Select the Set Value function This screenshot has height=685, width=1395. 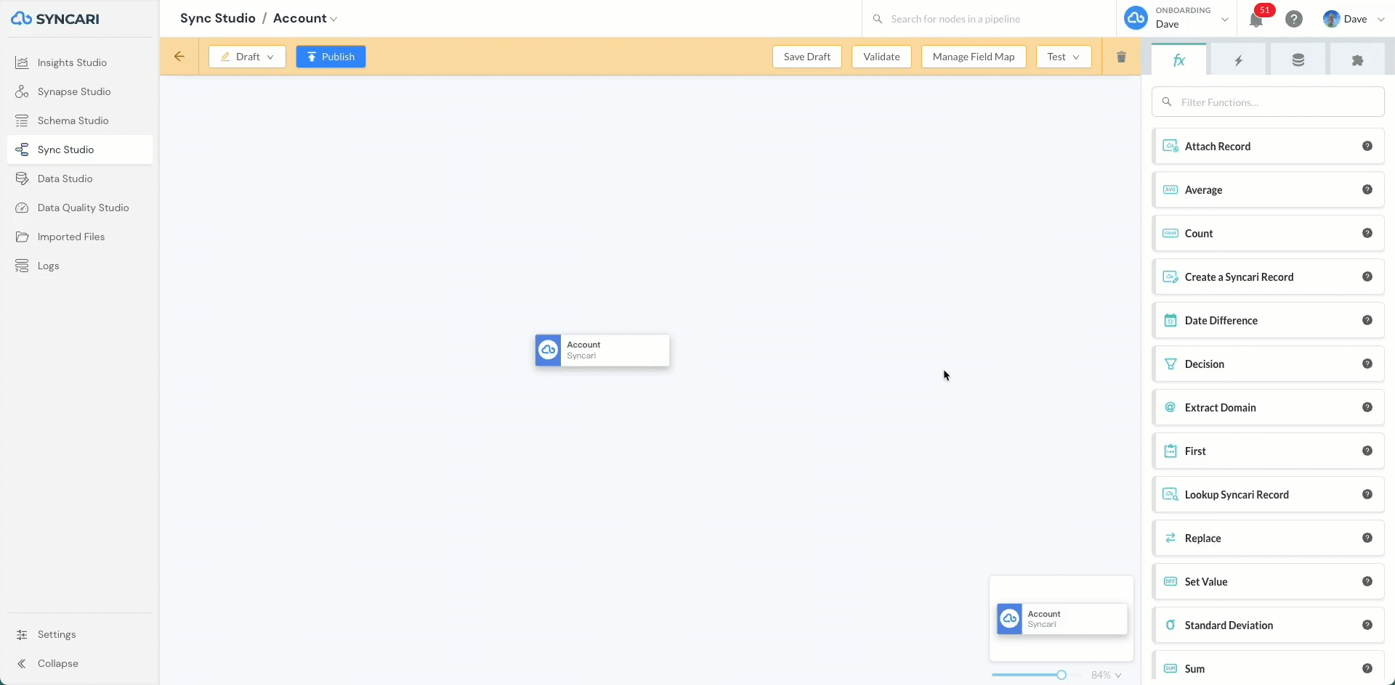1268,582
